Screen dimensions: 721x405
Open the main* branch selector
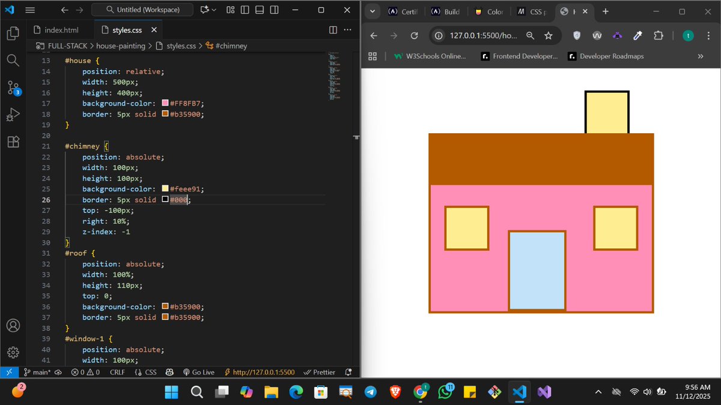point(37,372)
